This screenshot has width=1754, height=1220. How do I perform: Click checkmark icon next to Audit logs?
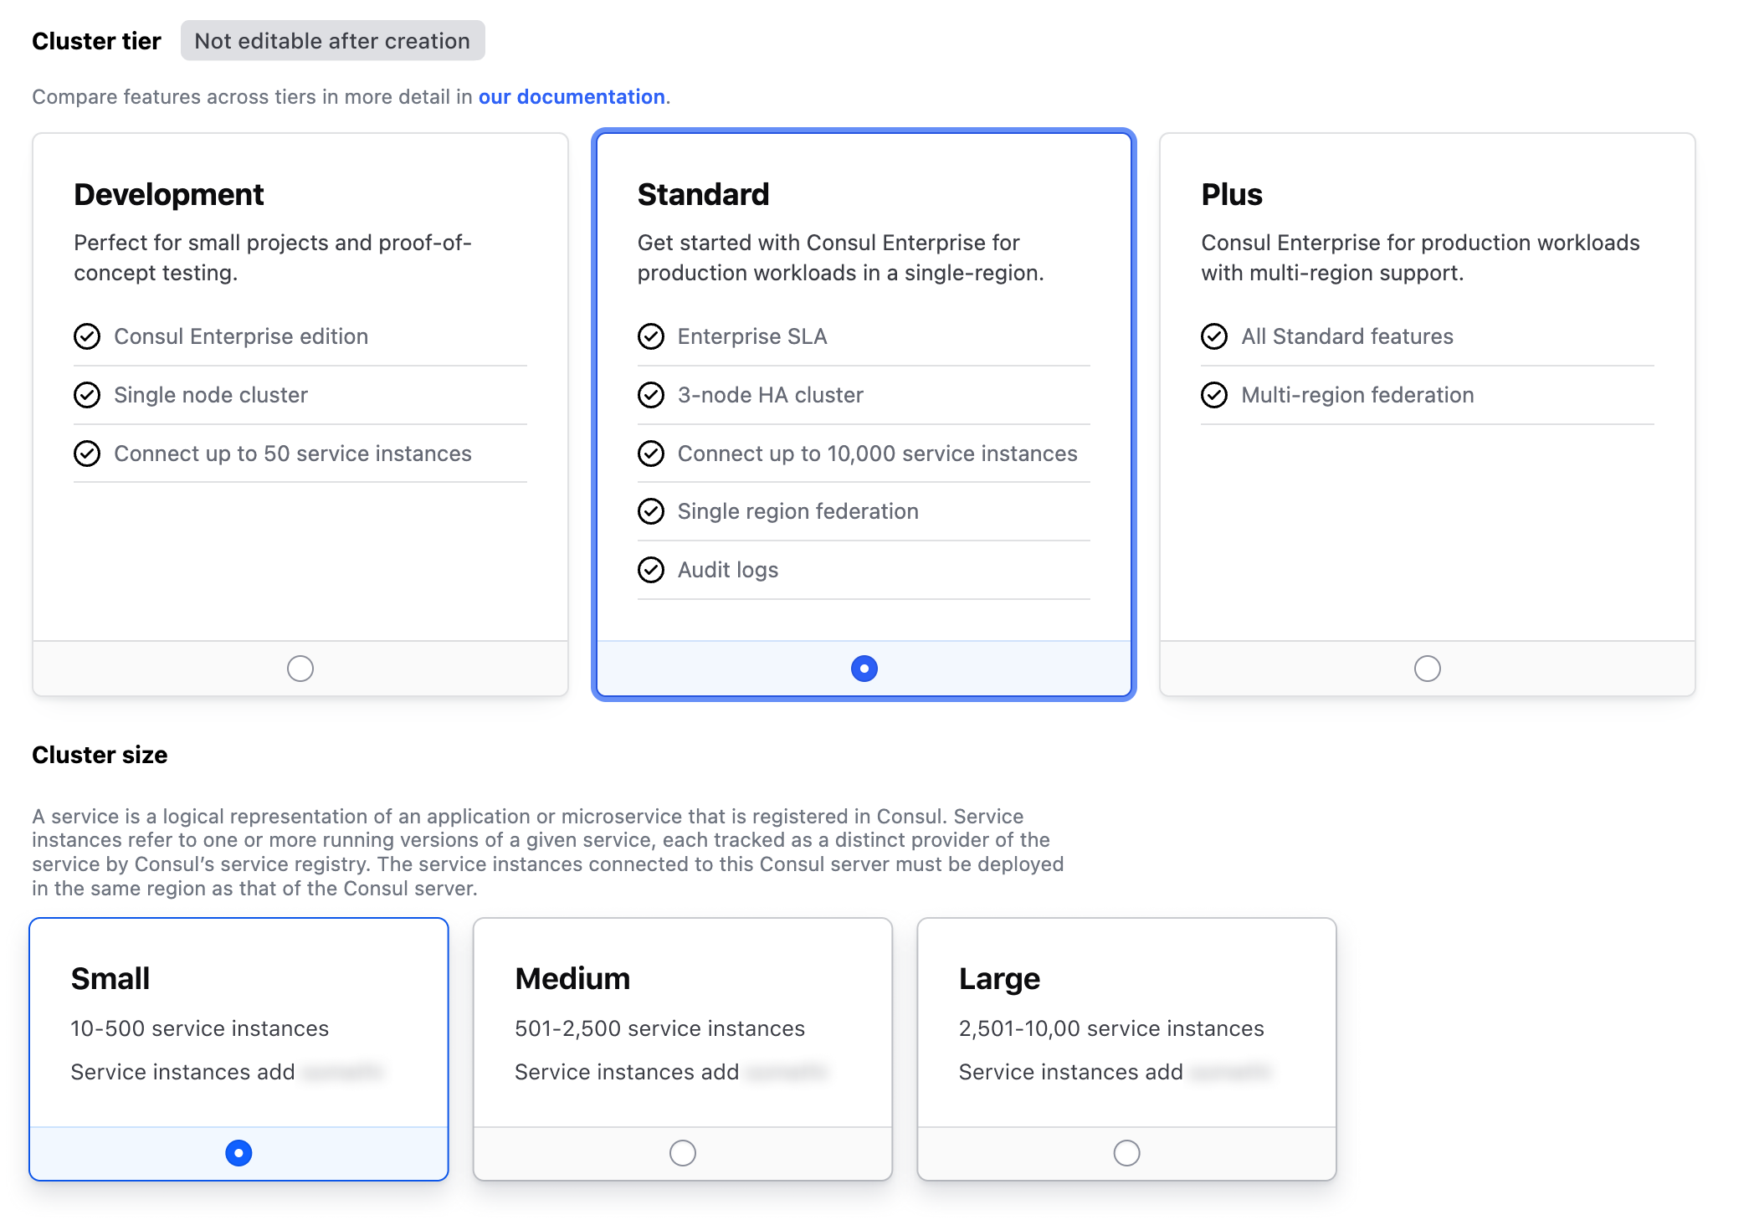click(651, 570)
